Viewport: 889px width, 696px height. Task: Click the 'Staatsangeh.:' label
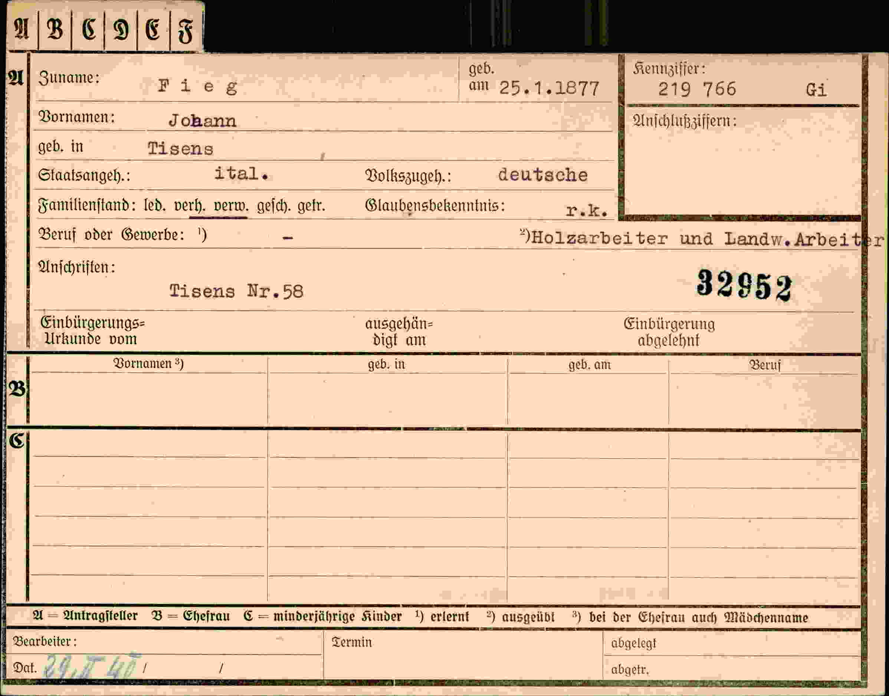pos(84,175)
